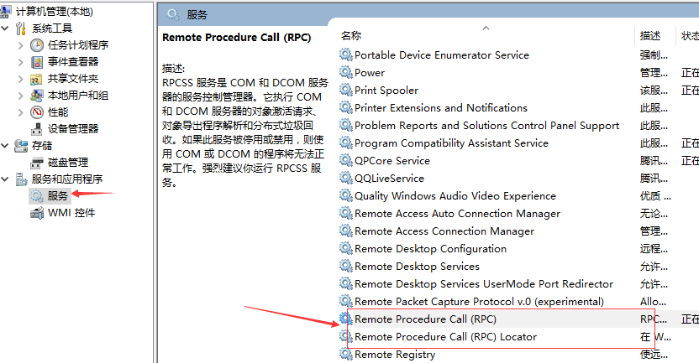The width and height of the screenshot is (699, 363).
Task: Click the gear icon beside Print Spooler
Action: (x=345, y=91)
